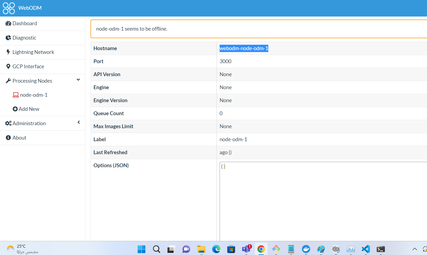Expand the Administration menu arrow

(x=79, y=122)
